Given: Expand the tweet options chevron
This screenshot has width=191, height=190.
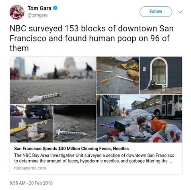Looking at the screenshot, I should (180, 12).
